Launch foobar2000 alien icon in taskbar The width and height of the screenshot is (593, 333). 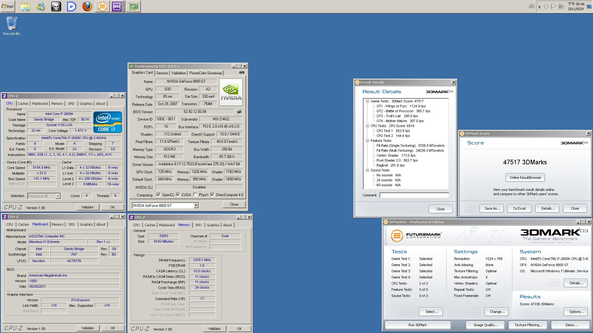56,6
